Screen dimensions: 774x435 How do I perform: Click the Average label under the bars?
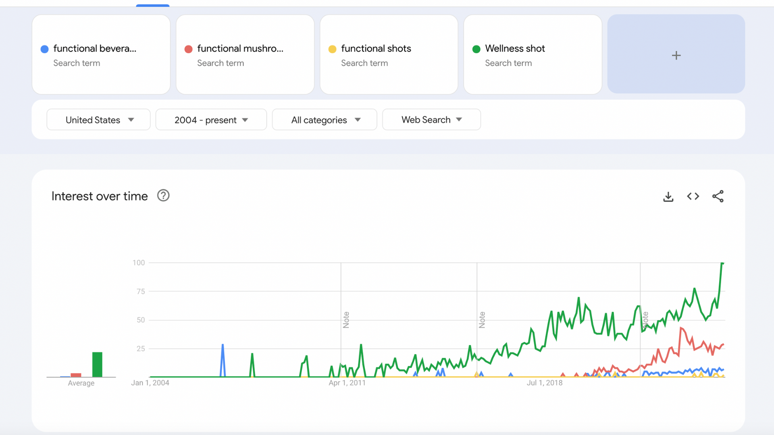81,383
